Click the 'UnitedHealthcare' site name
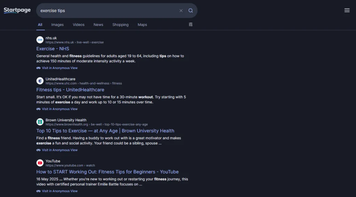Viewport: 356px width, 197px height. coord(60,79)
